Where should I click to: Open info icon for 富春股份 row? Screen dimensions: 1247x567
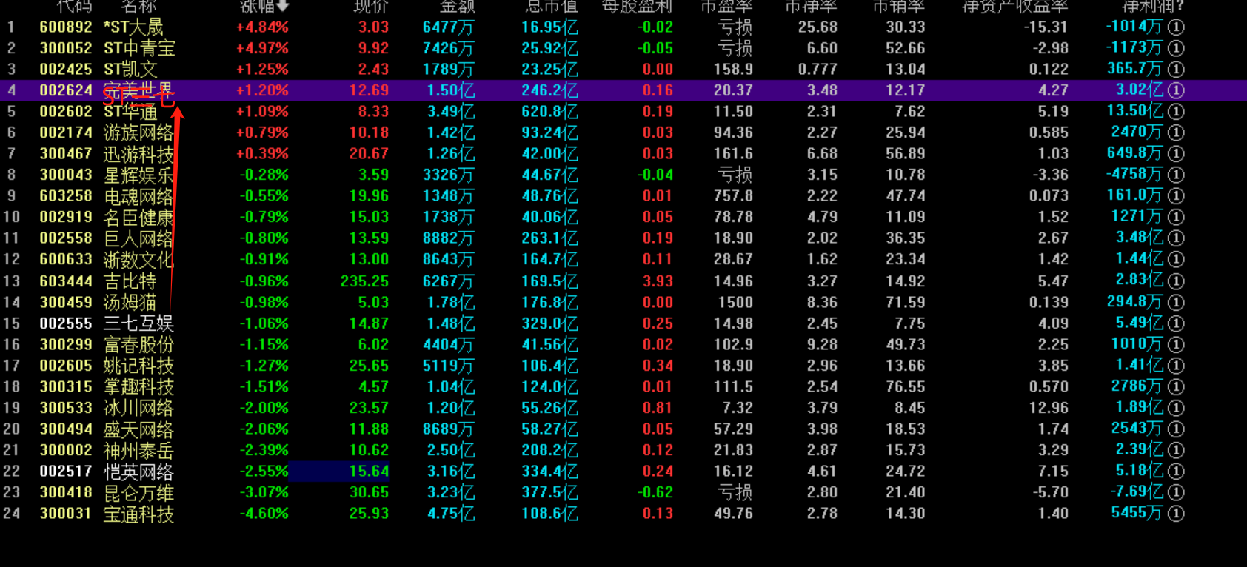(1176, 345)
